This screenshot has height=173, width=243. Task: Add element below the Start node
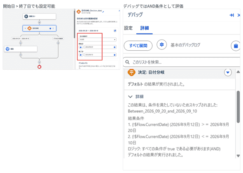click(x=40, y=22)
